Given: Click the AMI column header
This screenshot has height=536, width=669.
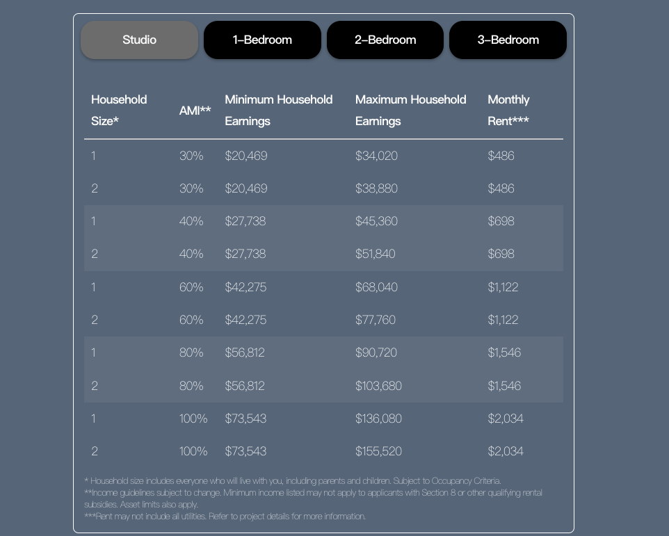Looking at the screenshot, I should click(x=195, y=111).
